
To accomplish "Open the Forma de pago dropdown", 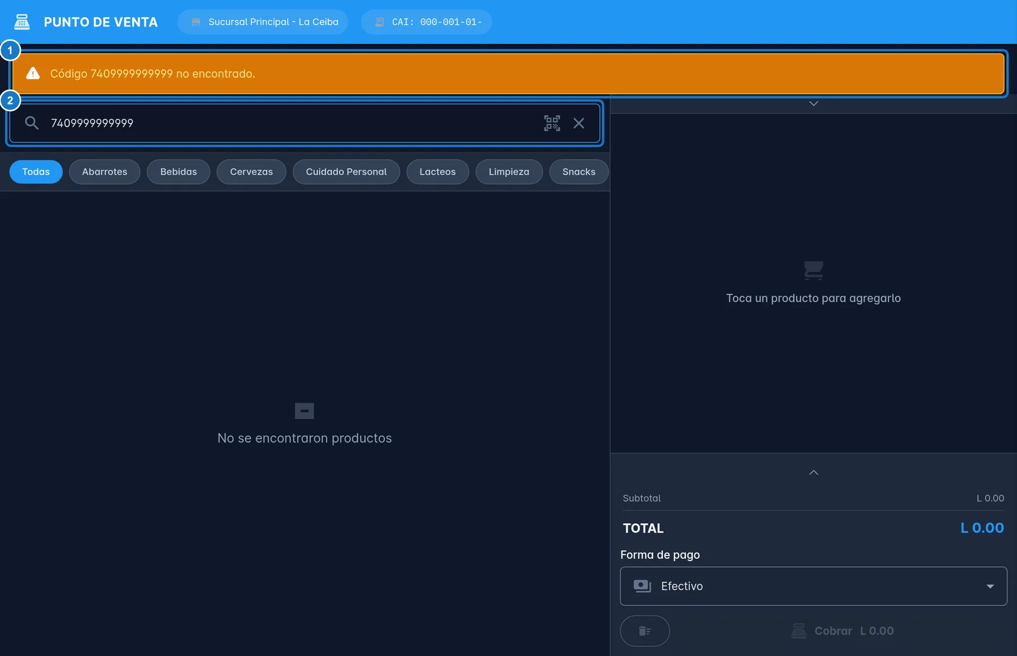I will pyautogui.click(x=814, y=586).
